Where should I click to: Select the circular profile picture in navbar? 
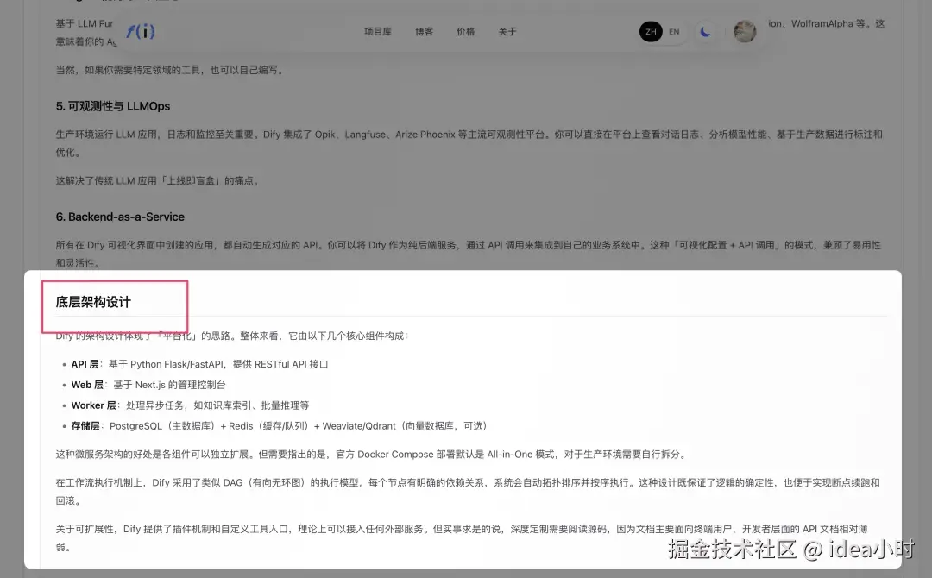click(744, 31)
